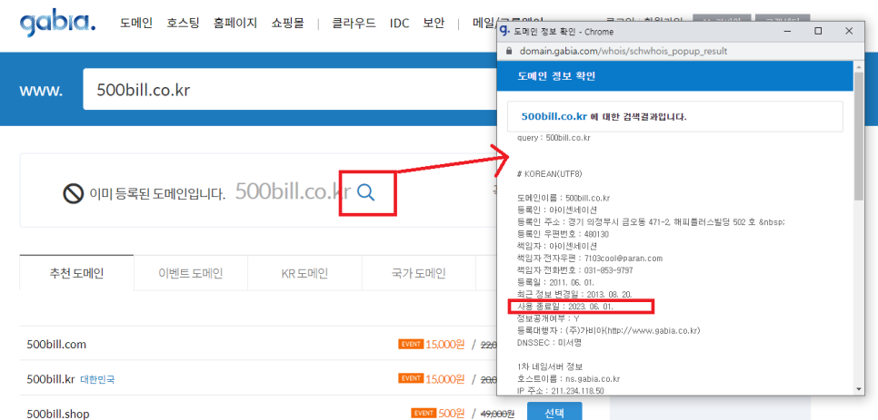
Task: Click the 15,000원 price for 500bill.kr
Action: coord(445,378)
